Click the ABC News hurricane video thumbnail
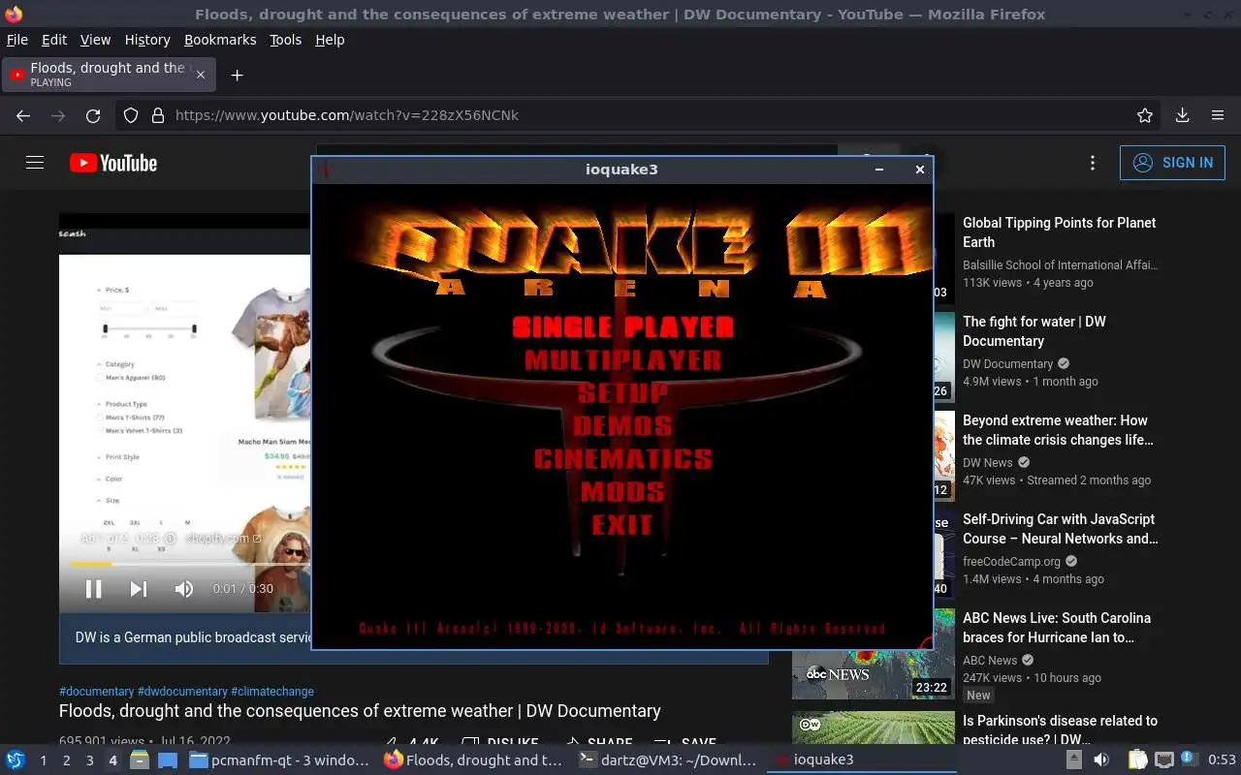Viewport: 1241px width, 775px height. pos(874,654)
